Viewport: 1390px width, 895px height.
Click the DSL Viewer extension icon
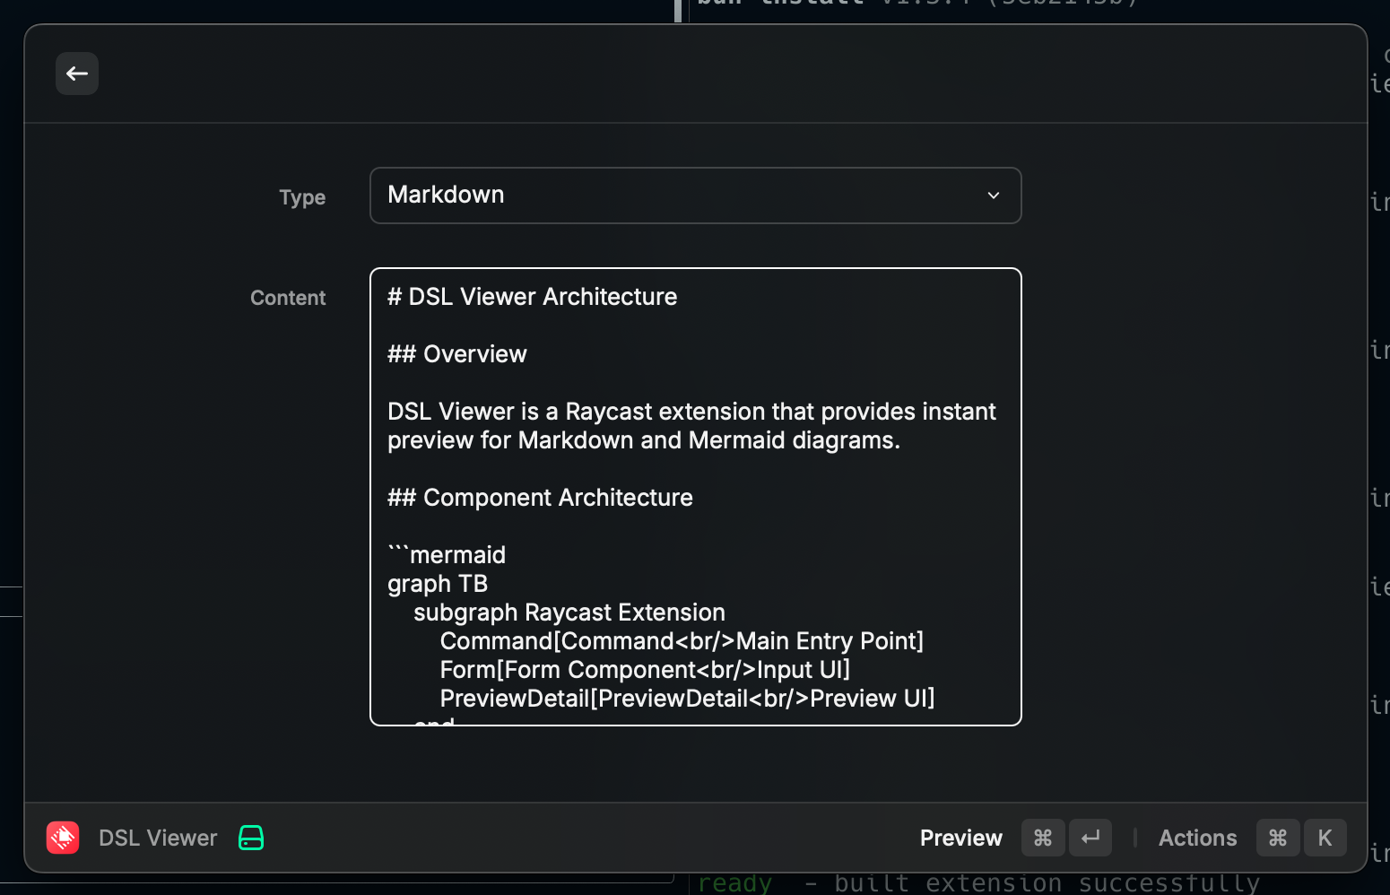click(x=63, y=838)
